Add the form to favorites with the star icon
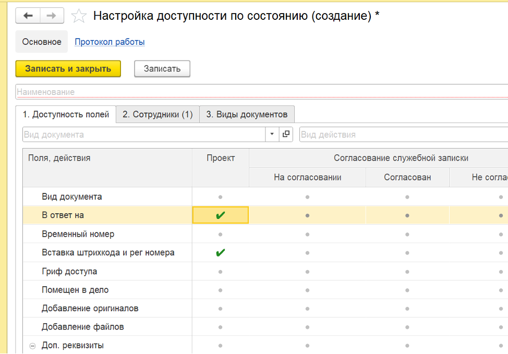 click(x=79, y=16)
